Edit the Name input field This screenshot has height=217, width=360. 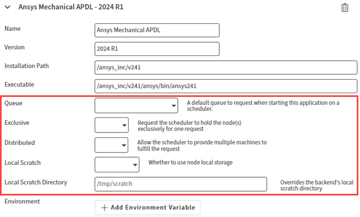[x=157, y=30]
